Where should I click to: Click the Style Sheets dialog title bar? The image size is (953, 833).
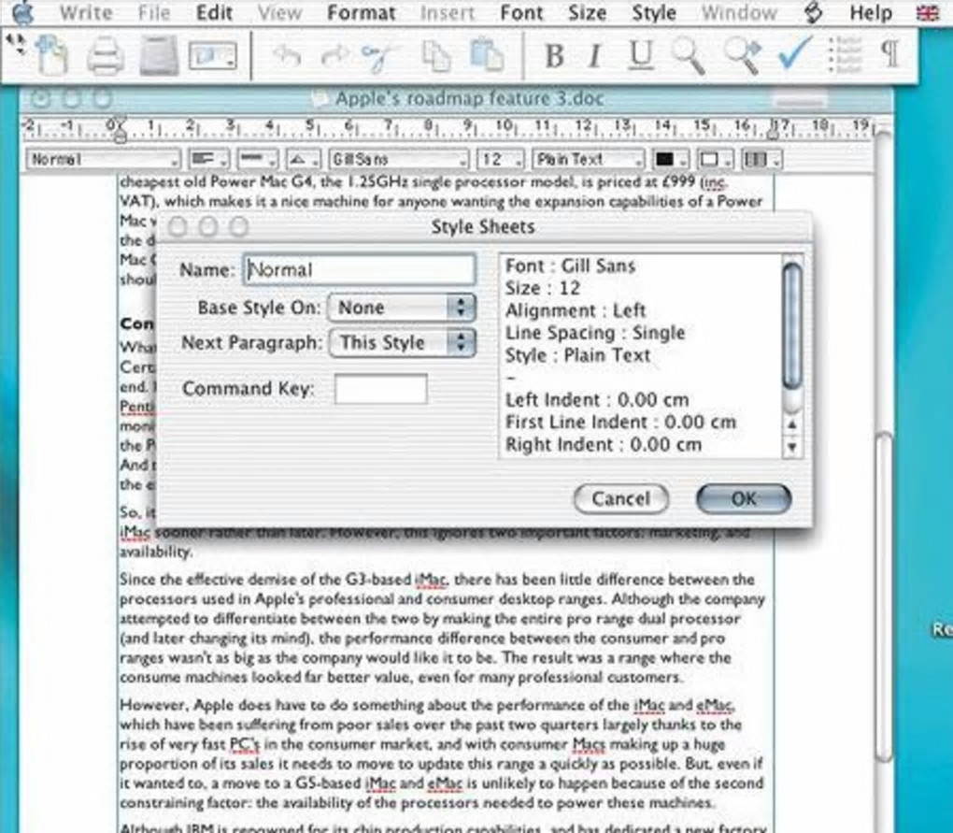(483, 227)
